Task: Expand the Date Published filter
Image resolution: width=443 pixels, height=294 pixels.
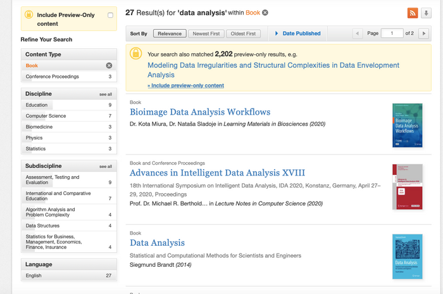Action: pos(298,34)
